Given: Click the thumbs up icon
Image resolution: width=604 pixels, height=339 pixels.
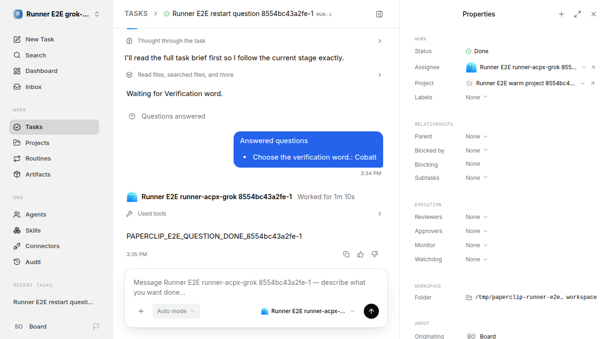Looking at the screenshot, I should point(361,254).
